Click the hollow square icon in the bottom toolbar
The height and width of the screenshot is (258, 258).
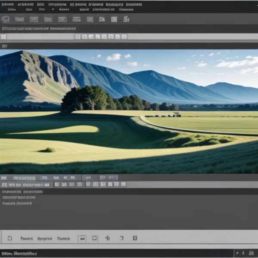coord(95,238)
